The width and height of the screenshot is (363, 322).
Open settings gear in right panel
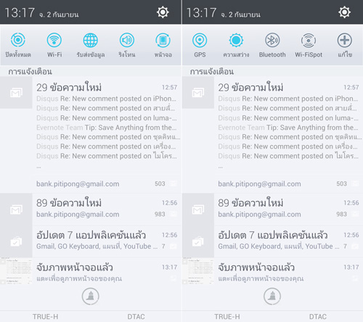[x=344, y=12]
